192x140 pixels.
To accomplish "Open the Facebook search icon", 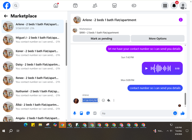I will tap(16, 6).
